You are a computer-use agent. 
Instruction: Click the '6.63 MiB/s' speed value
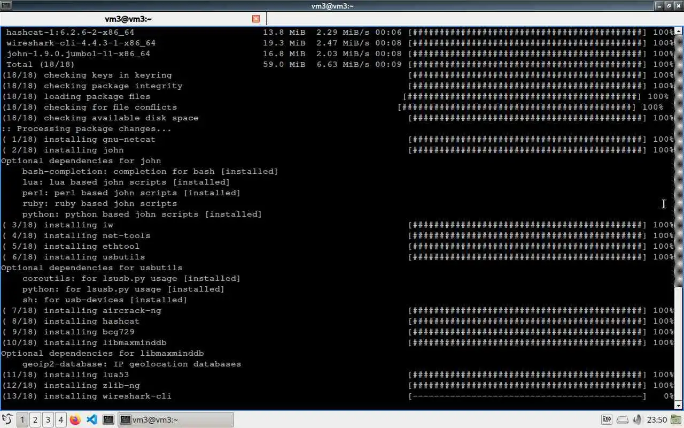point(343,64)
